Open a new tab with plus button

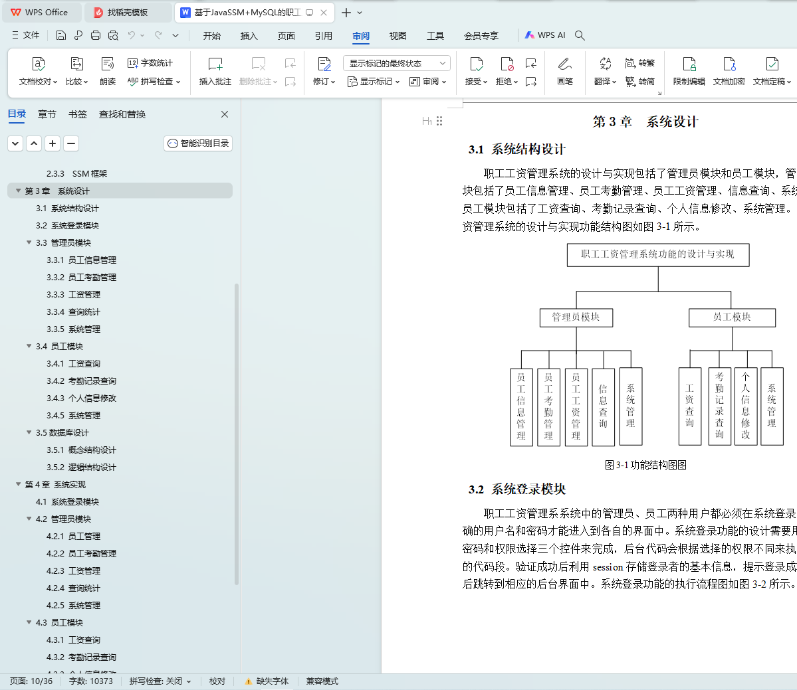tap(346, 12)
